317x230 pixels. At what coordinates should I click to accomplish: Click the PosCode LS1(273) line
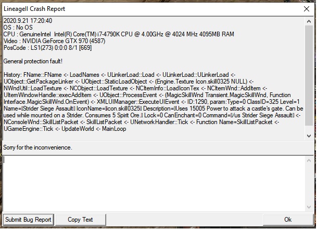(x=55, y=48)
